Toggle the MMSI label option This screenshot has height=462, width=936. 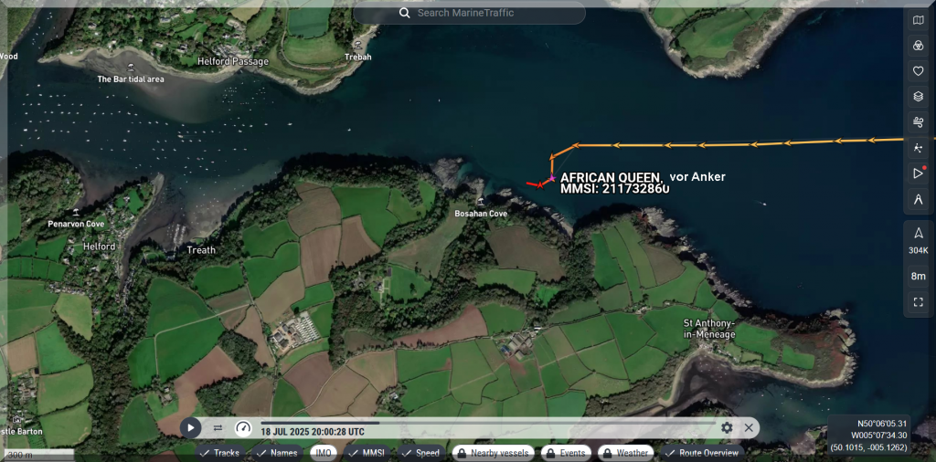367,453
